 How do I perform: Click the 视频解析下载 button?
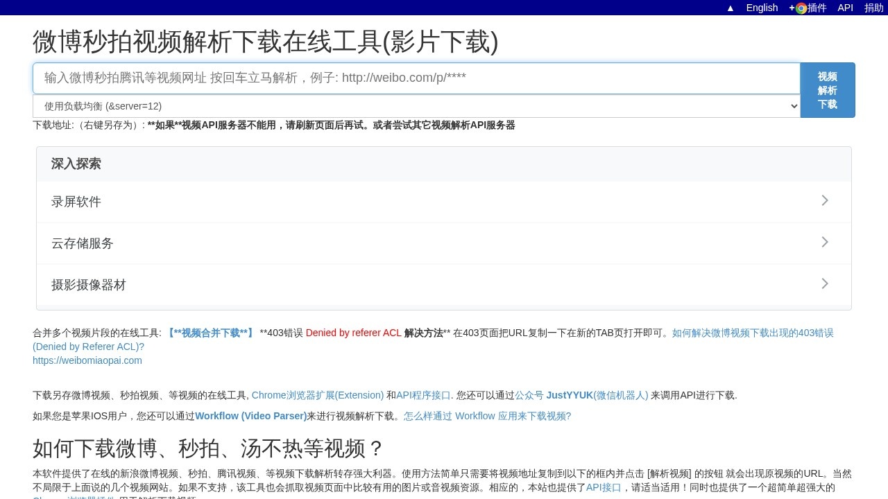click(828, 90)
